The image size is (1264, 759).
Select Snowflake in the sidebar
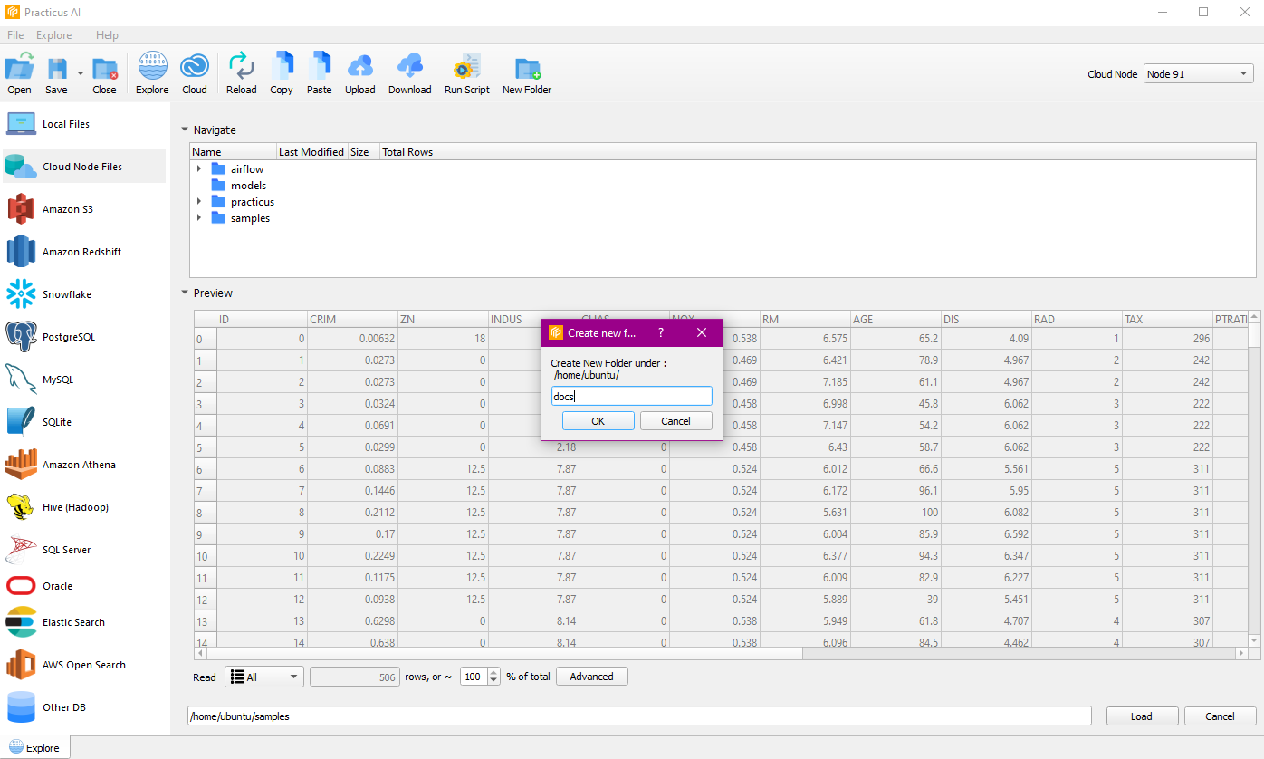66,294
